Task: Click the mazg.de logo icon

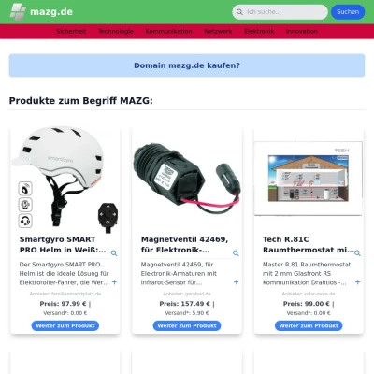Action: tap(18, 12)
